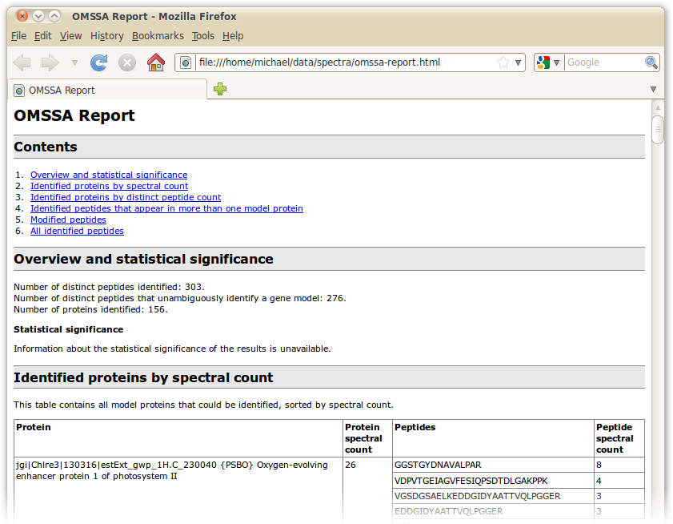Go to the Home page icon
The image size is (673, 524).
(x=156, y=62)
